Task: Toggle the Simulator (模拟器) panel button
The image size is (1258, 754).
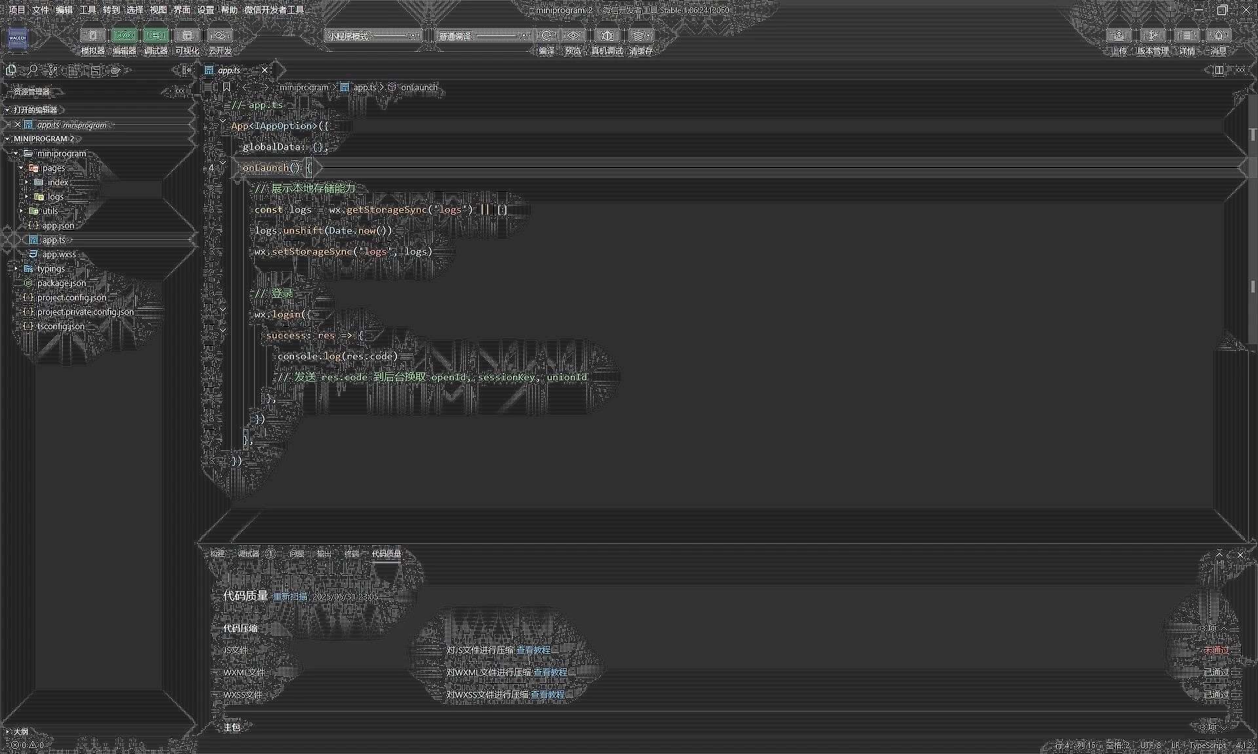Action: (x=93, y=35)
